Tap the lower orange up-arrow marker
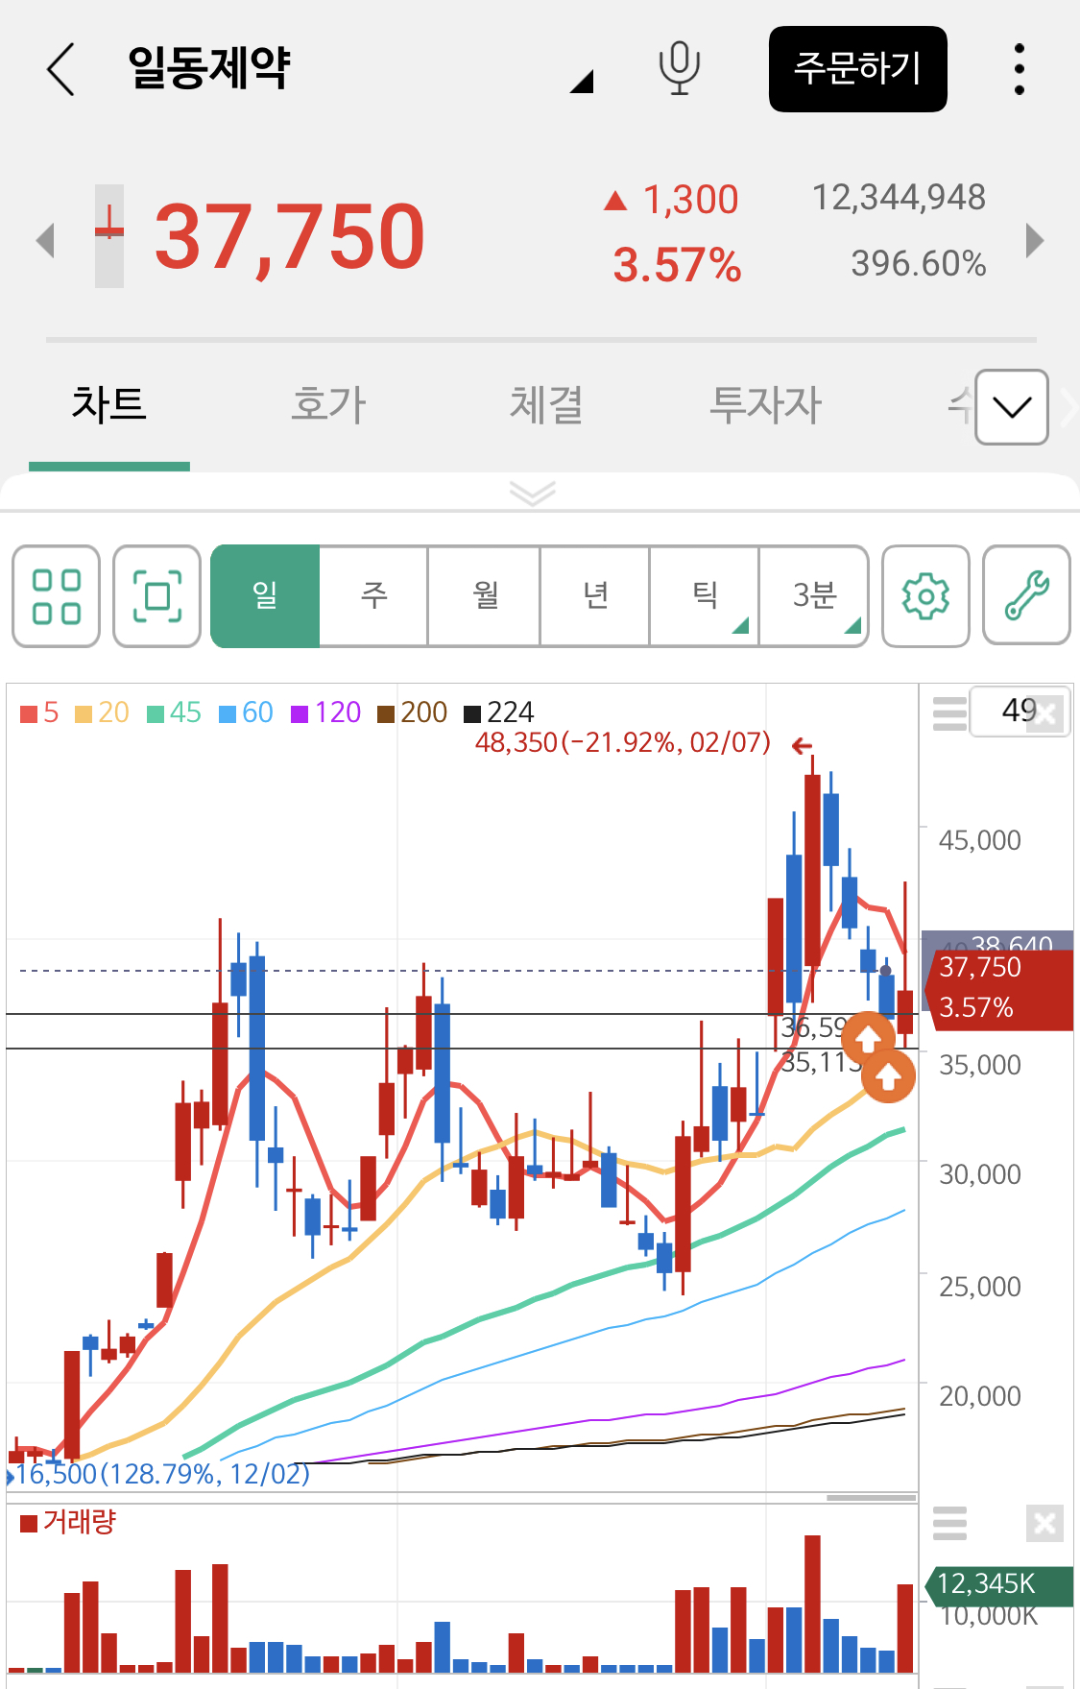1080x1689 pixels. (888, 1076)
